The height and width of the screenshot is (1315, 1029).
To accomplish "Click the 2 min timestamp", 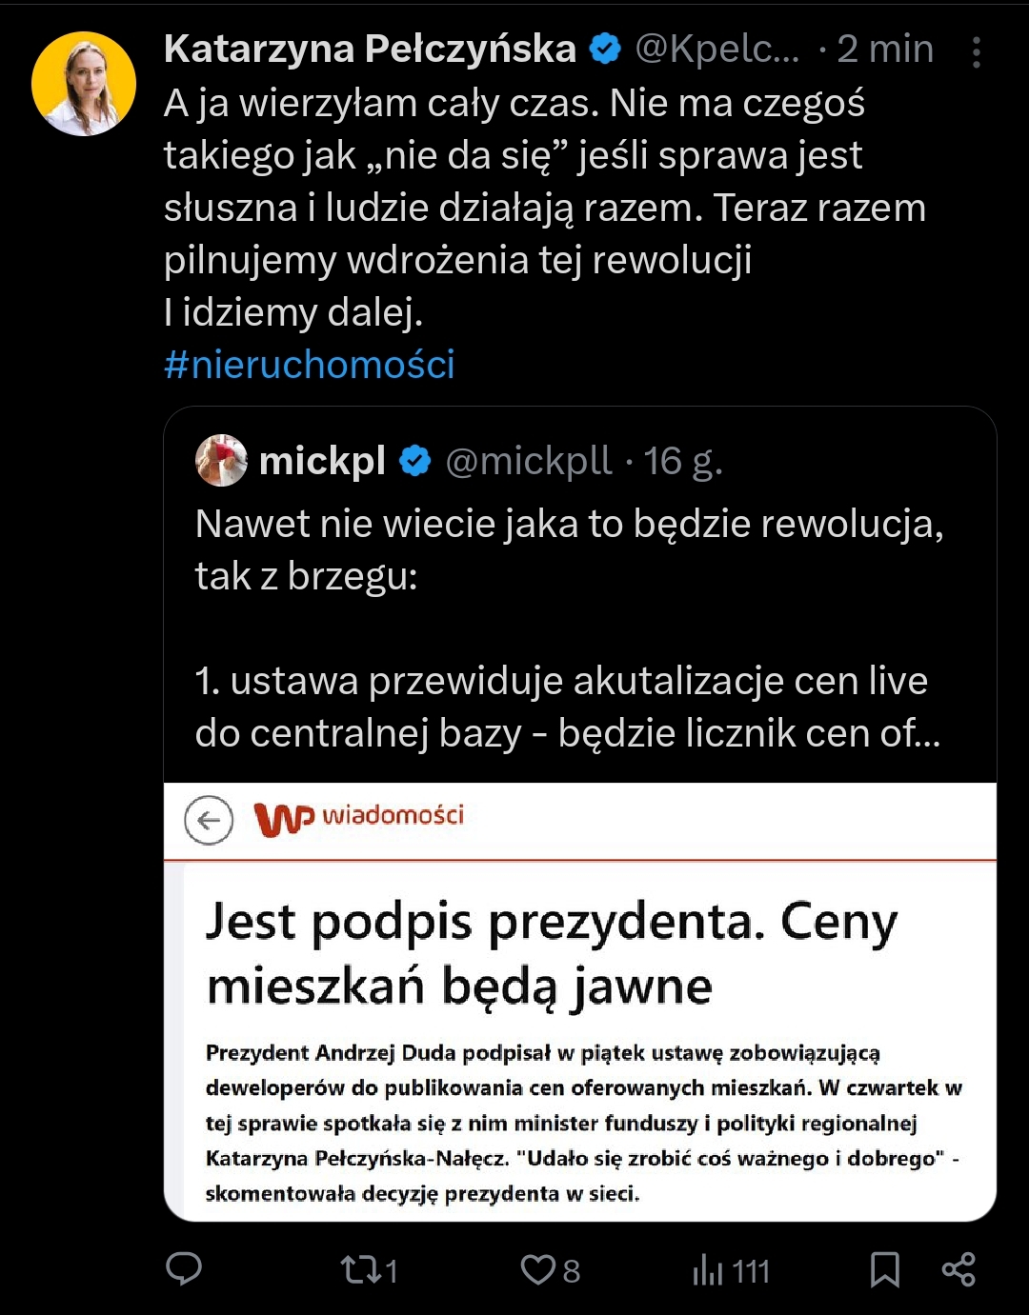I will (885, 49).
